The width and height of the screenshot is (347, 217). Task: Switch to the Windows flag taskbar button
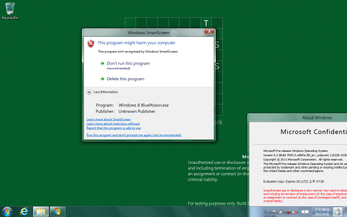click(x=57, y=212)
